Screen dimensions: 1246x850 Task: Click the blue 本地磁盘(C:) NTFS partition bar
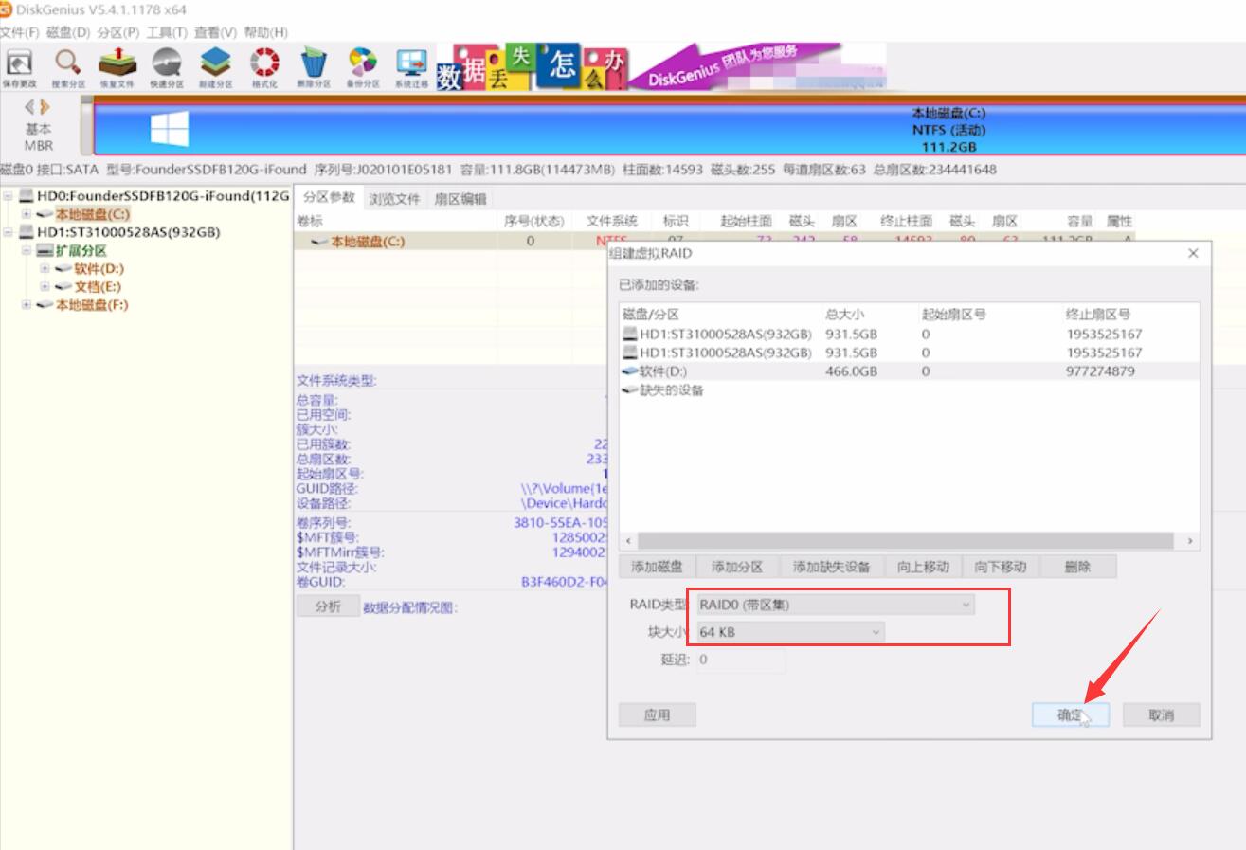668,129
